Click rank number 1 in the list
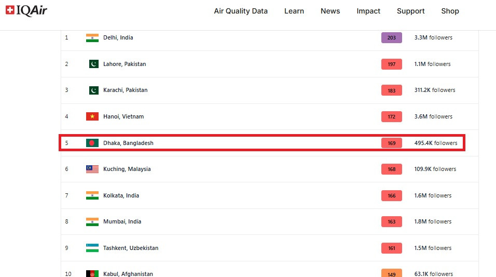The width and height of the screenshot is (496, 277). tap(66, 37)
